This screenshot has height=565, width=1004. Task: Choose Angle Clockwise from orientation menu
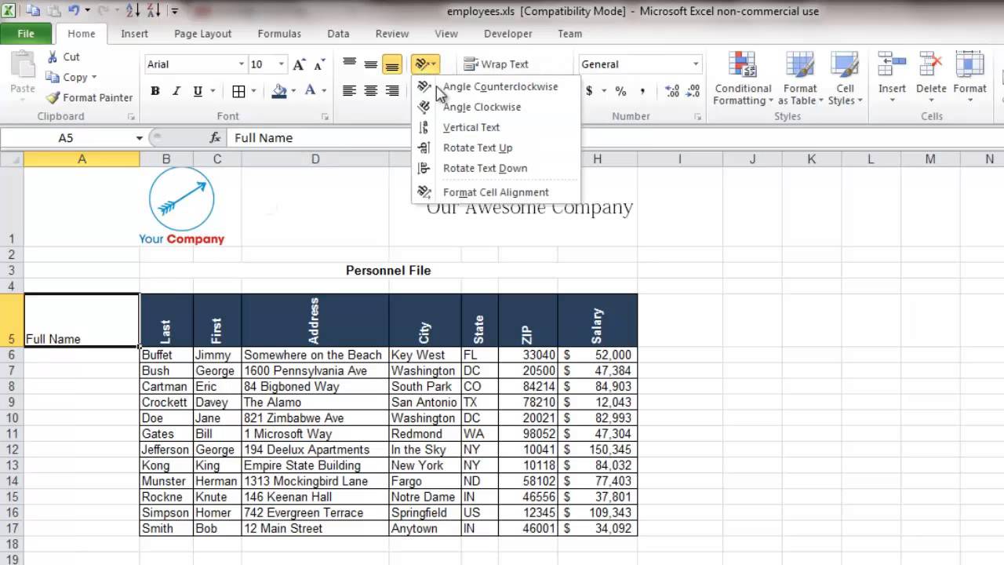click(x=496, y=107)
